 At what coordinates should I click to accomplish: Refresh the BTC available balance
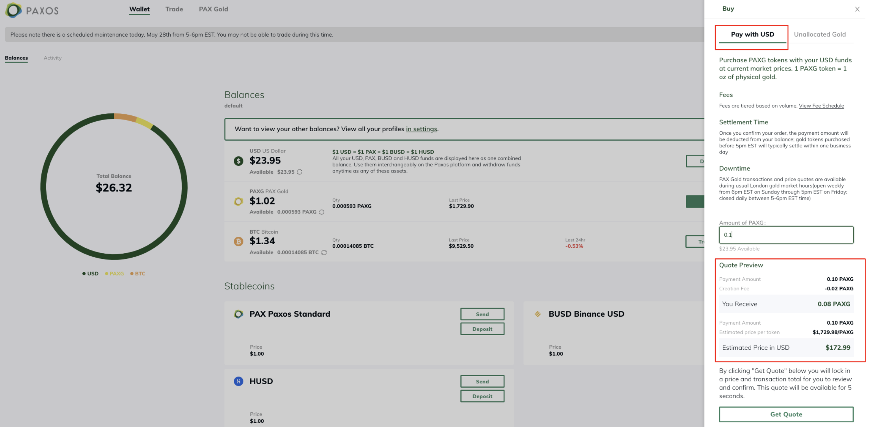click(324, 252)
